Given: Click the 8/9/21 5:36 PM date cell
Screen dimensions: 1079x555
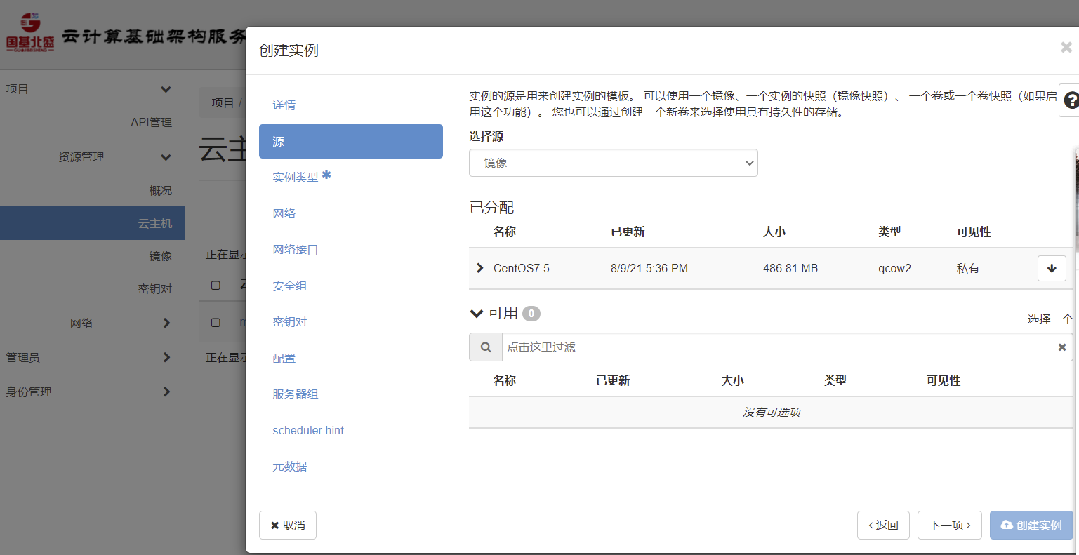Looking at the screenshot, I should (x=649, y=268).
